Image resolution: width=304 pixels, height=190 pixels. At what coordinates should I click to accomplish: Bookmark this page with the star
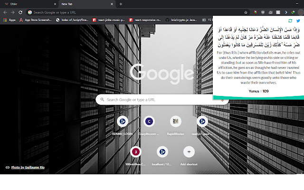pyautogui.click(x=246, y=12)
